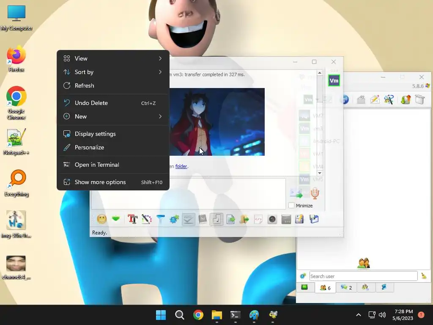Click the Firefox desktop shortcut
Screen dimensions: 433x325
pyautogui.click(x=16, y=59)
